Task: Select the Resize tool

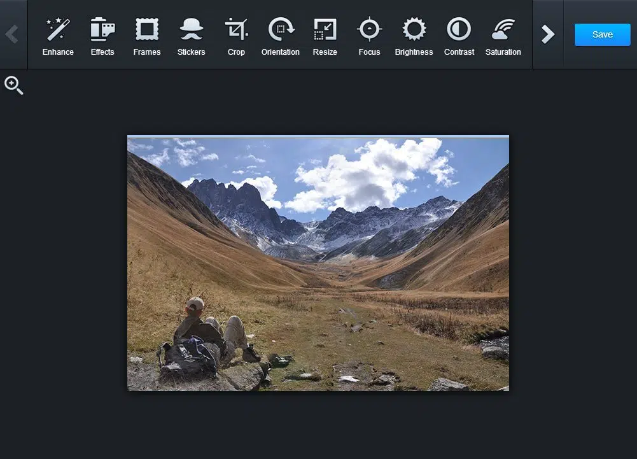Action: [x=325, y=30]
